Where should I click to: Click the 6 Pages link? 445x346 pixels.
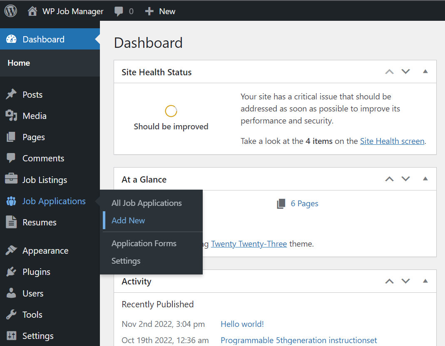click(304, 203)
